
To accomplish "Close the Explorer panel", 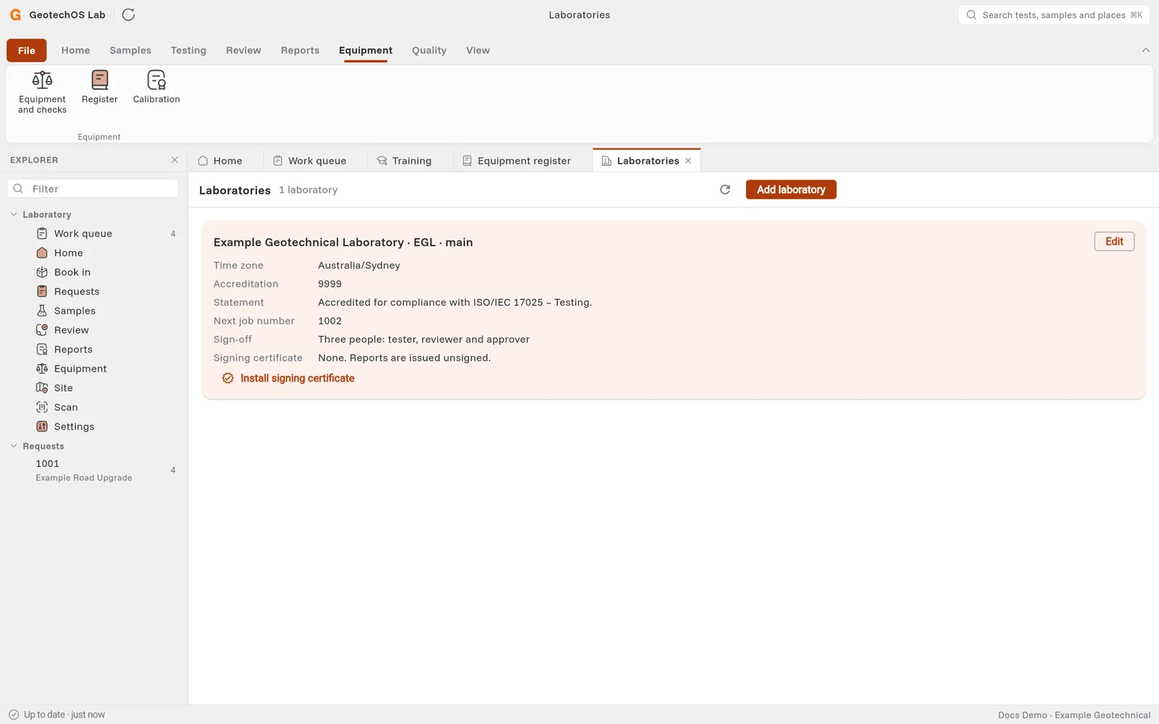I will [x=175, y=160].
